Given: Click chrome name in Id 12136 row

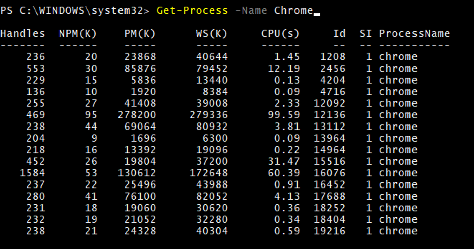Looking at the screenshot, I should 398,115.
